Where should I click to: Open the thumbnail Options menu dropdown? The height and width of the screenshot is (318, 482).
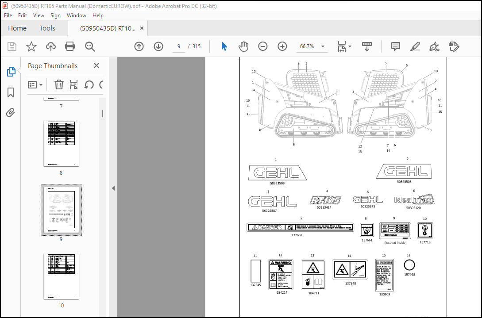[35, 84]
